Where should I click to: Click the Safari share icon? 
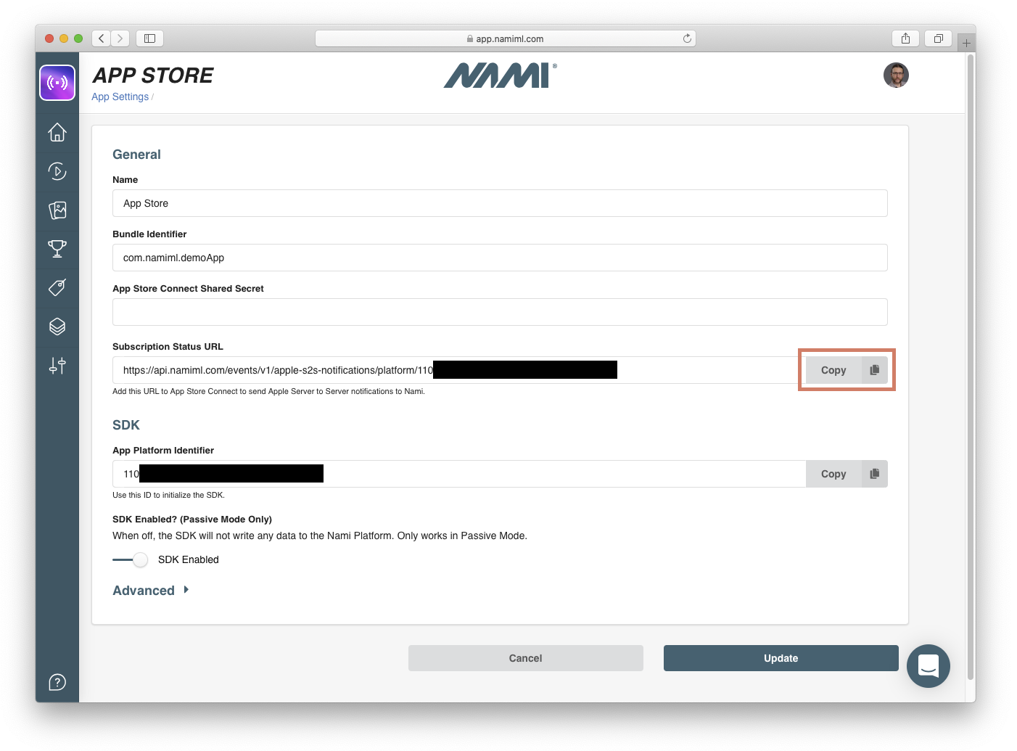pyautogui.click(x=905, y=38)
